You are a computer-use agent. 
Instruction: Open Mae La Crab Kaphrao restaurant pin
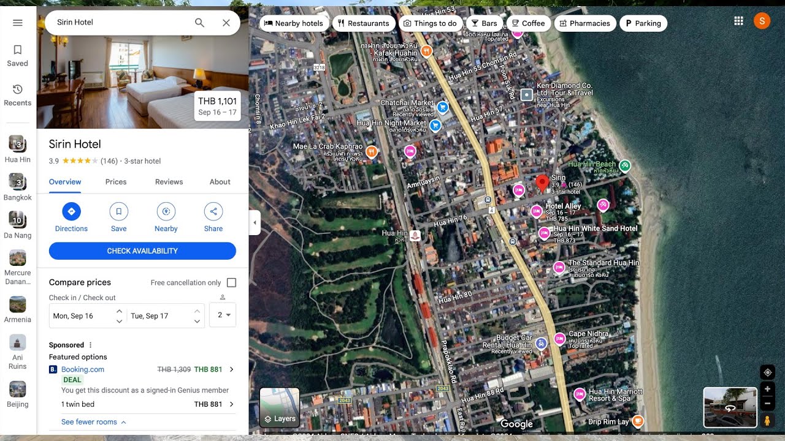371,151
